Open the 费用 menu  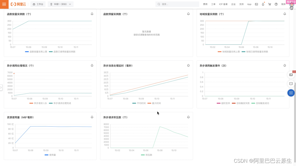click(205, 4)
